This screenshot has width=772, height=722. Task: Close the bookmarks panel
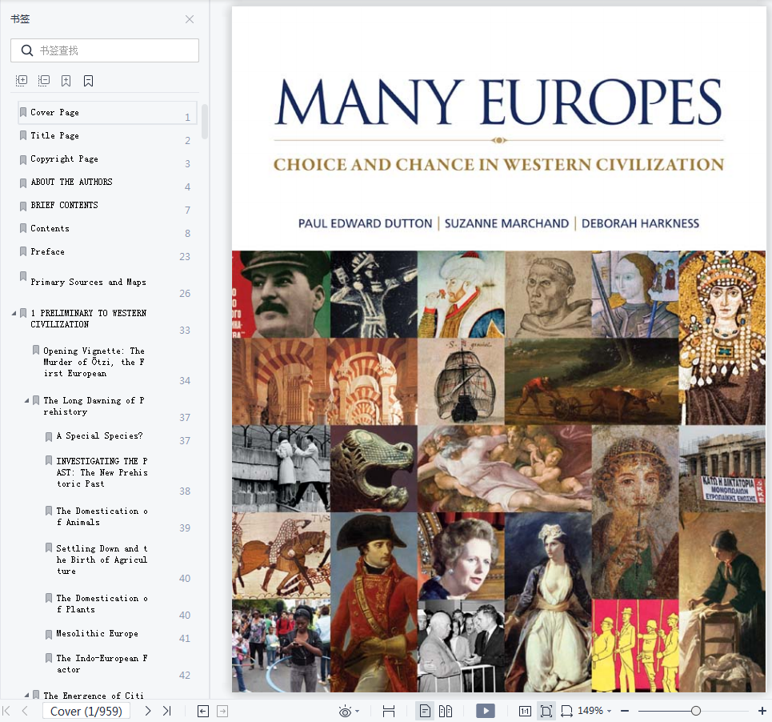click(190, 19)
